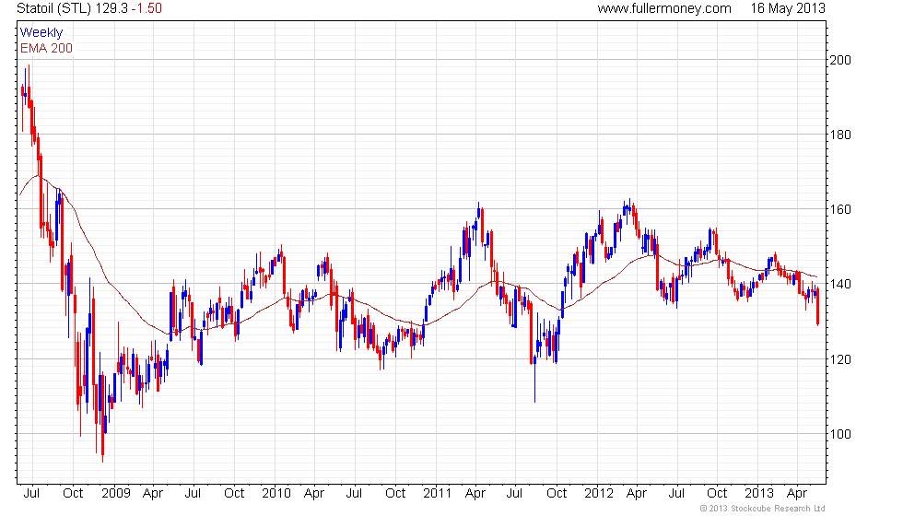Image resolution: width=903 pixels, height=516 pixels.
Task: Click the Weekly legend label
Action: pyautogui.click(x=41, y=33)
